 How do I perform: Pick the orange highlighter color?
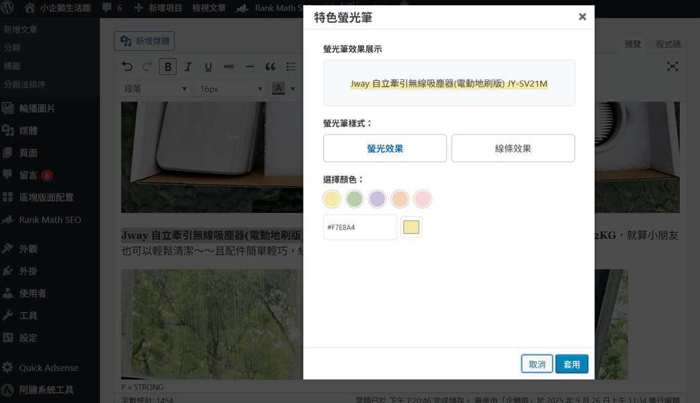[400, 198]
